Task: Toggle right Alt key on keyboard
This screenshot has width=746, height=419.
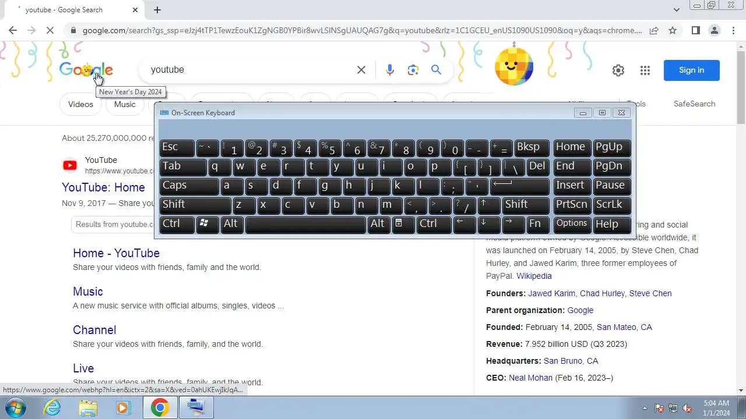Action: [379, 224]
